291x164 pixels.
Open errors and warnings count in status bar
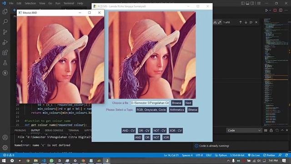[x=9, y=155]
